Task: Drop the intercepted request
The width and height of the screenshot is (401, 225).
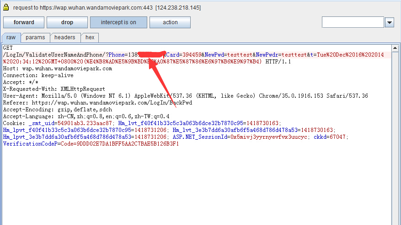Action: pyautogui.click(x=67, y=22)
